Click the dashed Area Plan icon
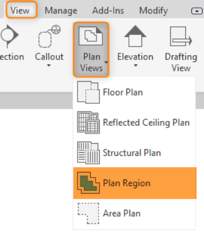 click(x=88, y=213)
